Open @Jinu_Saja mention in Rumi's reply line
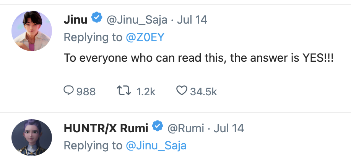 click(x=157, y=145)
